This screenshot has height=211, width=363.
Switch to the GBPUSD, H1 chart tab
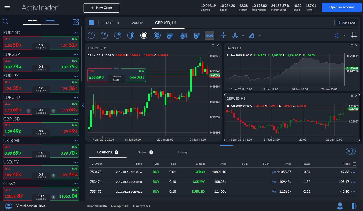(166, 23)
